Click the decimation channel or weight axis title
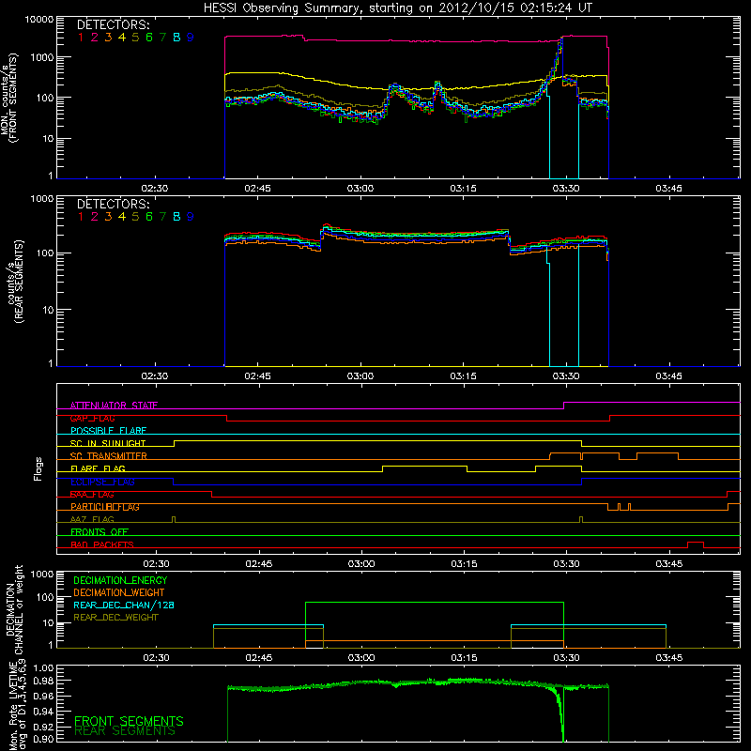 pos(14,609)
